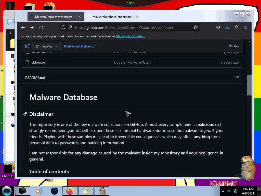The image size is (261, 196).
Task: Open the Firefox taskbar icon
Action: [70, 191]
